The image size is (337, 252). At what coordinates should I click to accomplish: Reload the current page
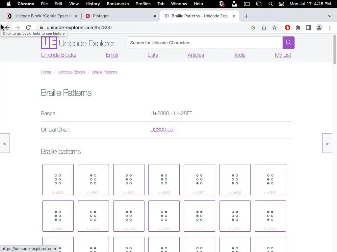28,28
